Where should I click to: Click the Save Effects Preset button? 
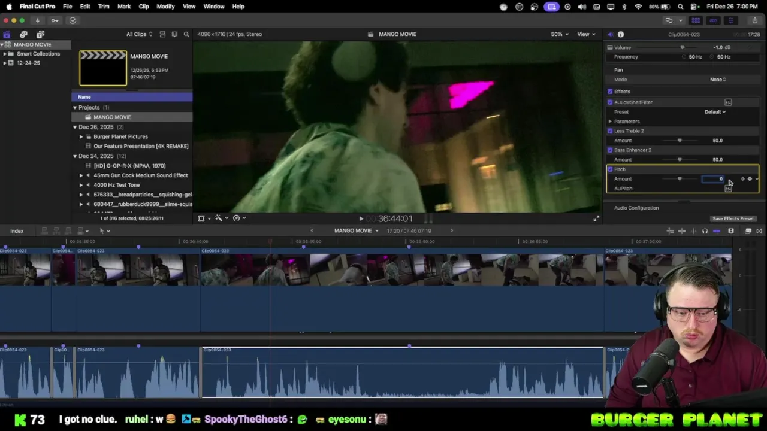[x=733, y=218]
